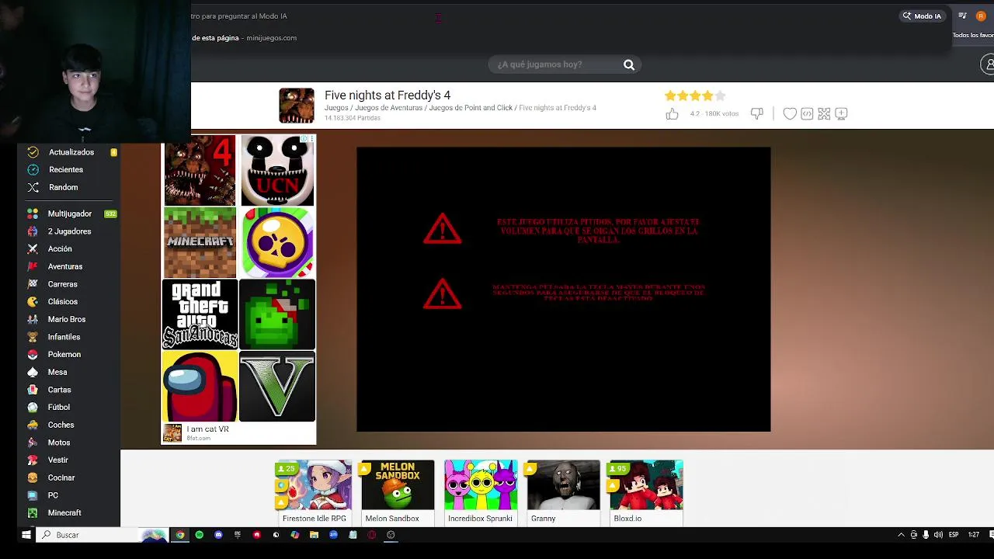Click the GTA V ad thumbnail

coord(277,387)
